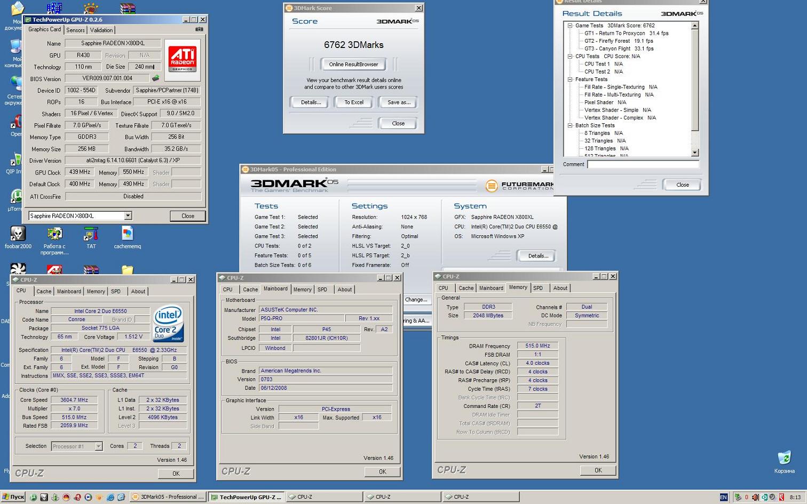Click the P5Q-PRO model value in CPU-Z

(300, 318)
